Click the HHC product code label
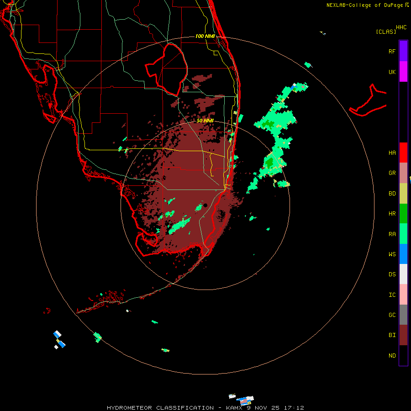Image resolution: width=411 pixels, height=411 pixels. tap(401, 27)
